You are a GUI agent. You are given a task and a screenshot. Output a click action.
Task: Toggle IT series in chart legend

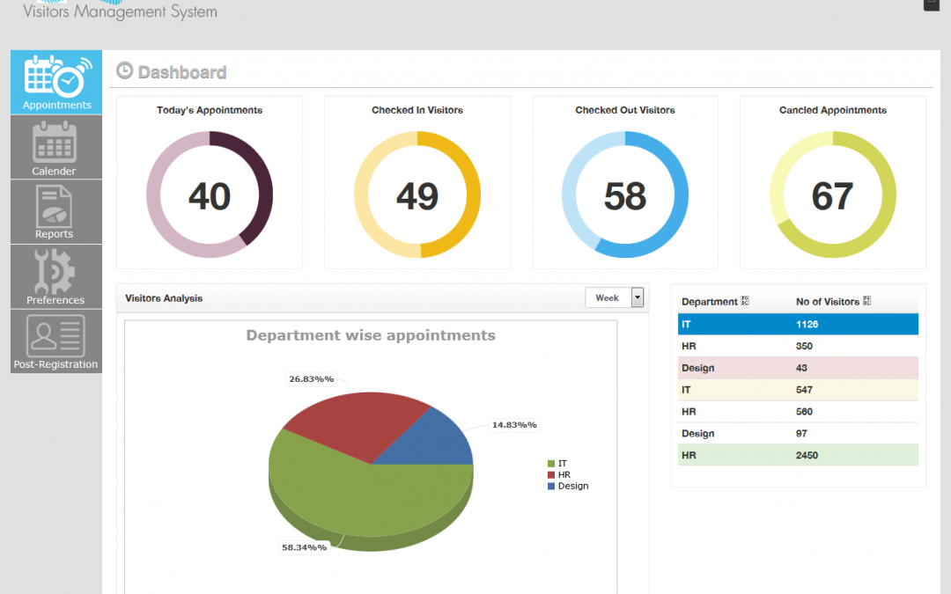[557, 463]
